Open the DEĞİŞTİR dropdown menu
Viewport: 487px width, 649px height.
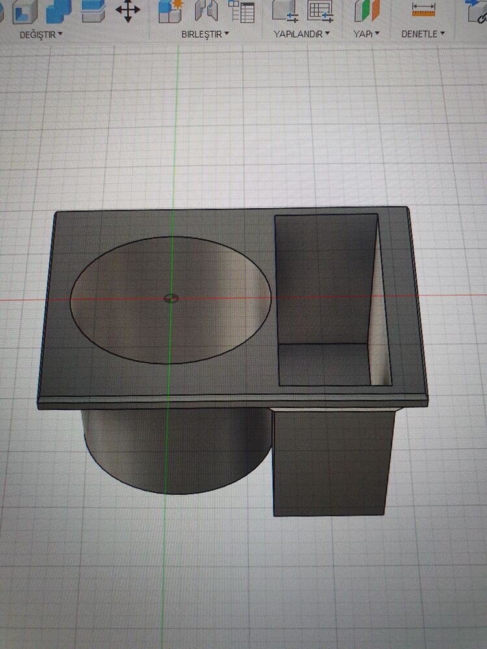[x=41, y=35]
